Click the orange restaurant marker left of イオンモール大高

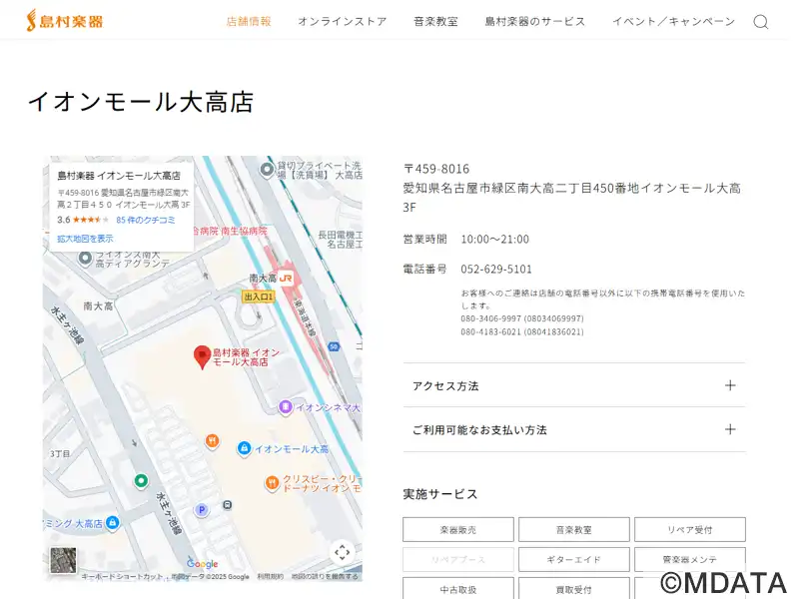[212, 441]
